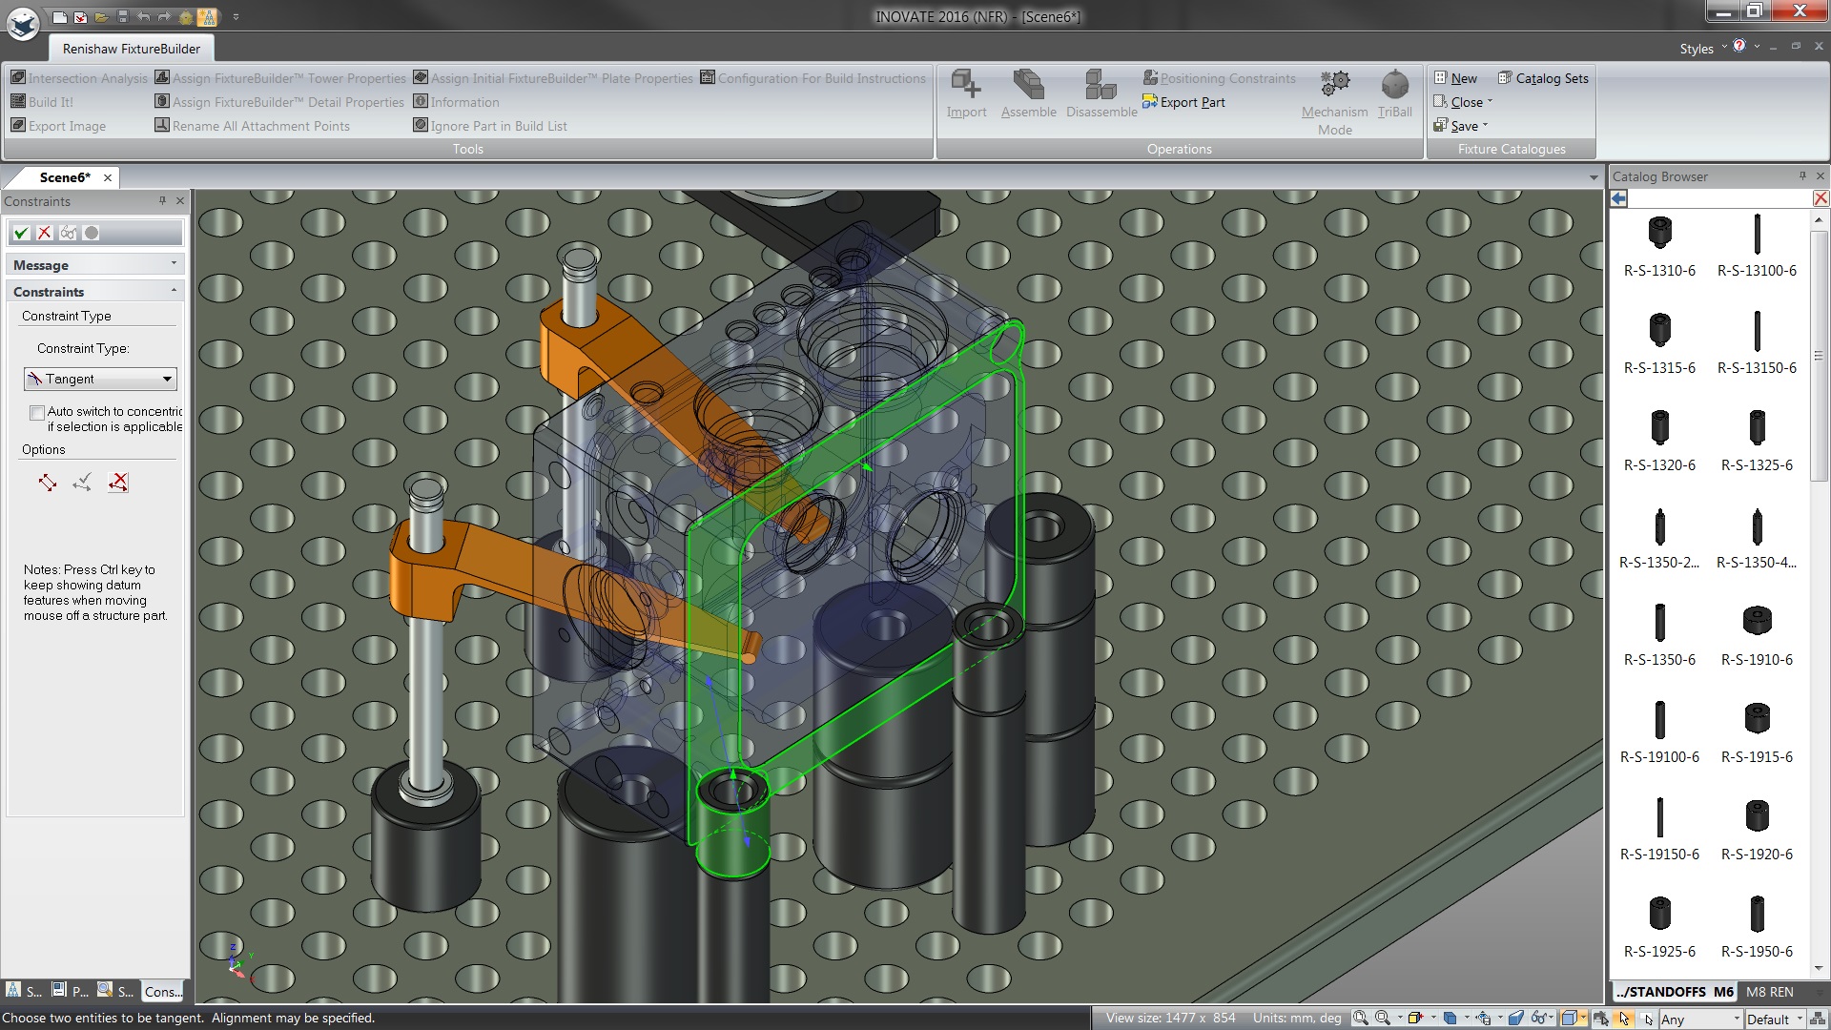1831x1030 pixels.
Task: Pin the Constraints panel
Action: 162,201
